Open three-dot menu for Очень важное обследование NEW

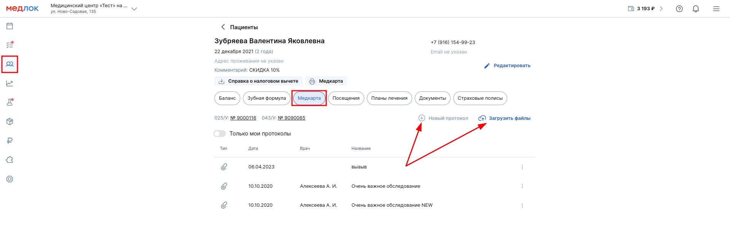[x=522, y=205]
